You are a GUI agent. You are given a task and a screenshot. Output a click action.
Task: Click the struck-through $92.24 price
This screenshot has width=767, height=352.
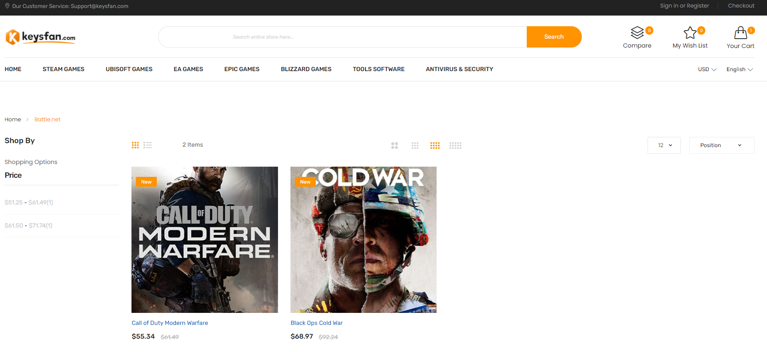[328, 337]
